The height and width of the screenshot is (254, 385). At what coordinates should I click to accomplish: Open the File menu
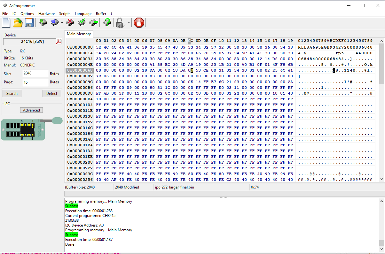[5, 14]
